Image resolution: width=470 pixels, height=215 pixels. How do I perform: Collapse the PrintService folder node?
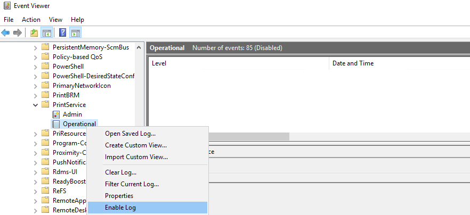(x=36, y=105)
